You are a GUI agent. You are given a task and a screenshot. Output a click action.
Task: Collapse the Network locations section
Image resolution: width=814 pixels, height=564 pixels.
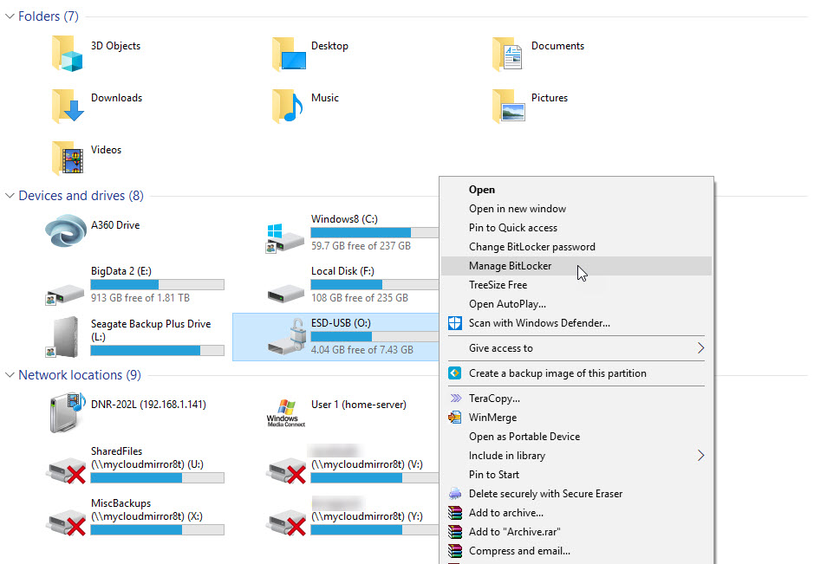click(x=10, y=375)
